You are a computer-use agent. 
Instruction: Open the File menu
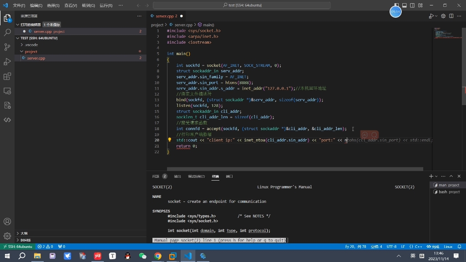coord(19,5)
